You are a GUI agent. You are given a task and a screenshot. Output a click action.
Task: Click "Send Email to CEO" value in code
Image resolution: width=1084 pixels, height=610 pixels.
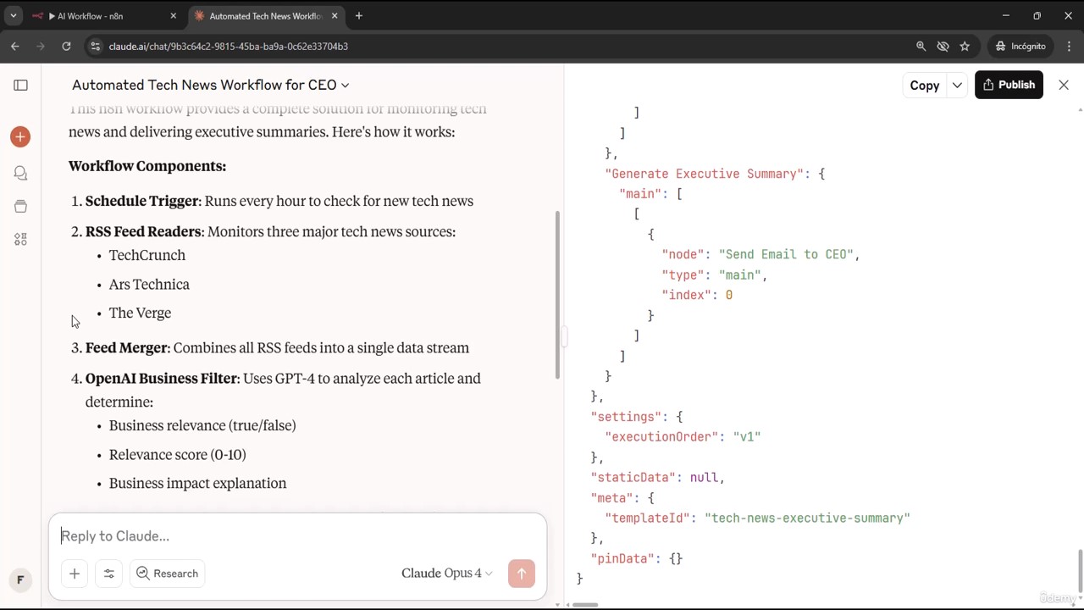(788, 254)
